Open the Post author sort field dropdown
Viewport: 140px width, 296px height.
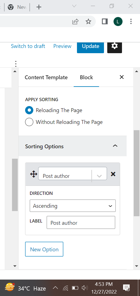(73, 173)
